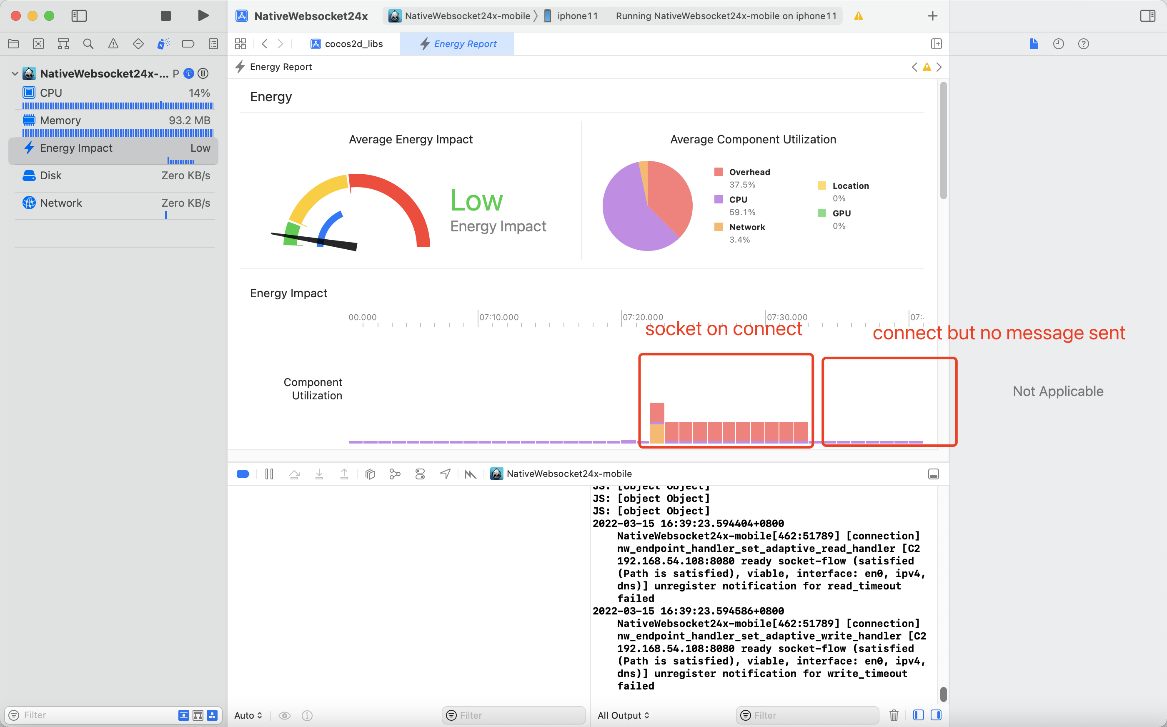Hide the right inspector panel

tap(1148, 15)
